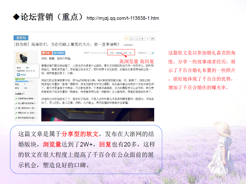This screenshot has width=246, height=184.
Task: Select the pencil icon beside 标致4008 VS post
Action: click(x=16, y=113)
